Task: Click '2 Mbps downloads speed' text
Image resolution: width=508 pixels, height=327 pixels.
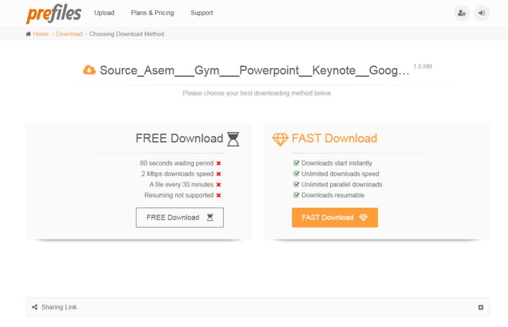Action: 177,174
